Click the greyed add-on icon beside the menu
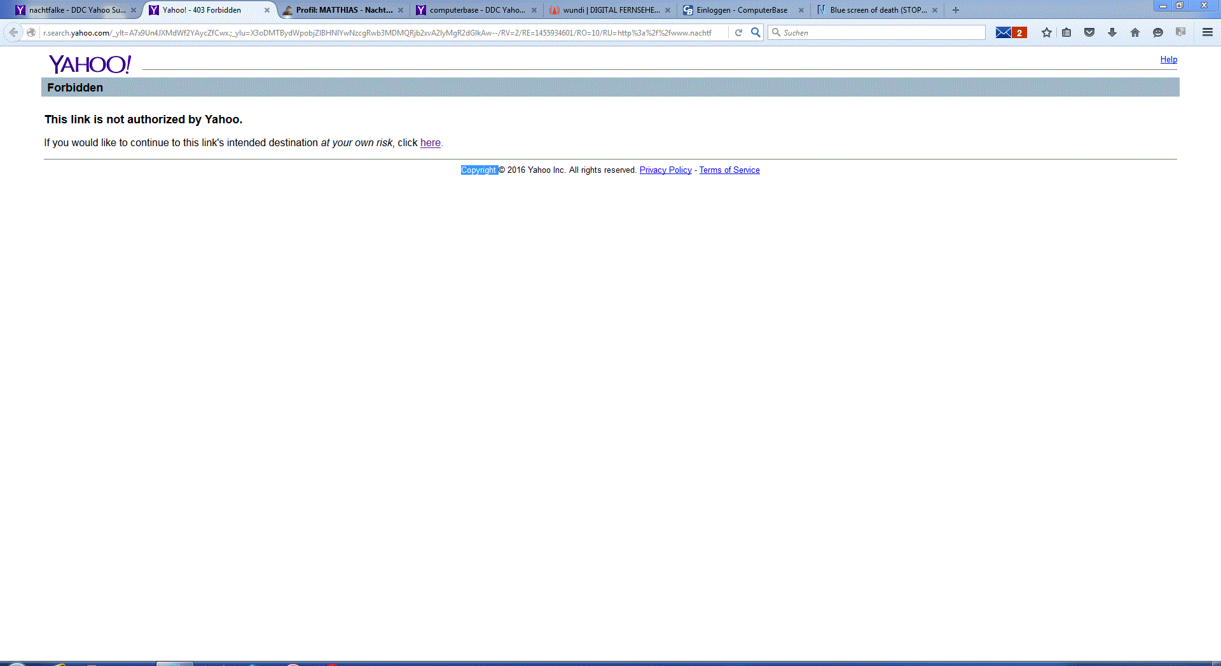1221x666 pixels. [x=1181, y=32]
